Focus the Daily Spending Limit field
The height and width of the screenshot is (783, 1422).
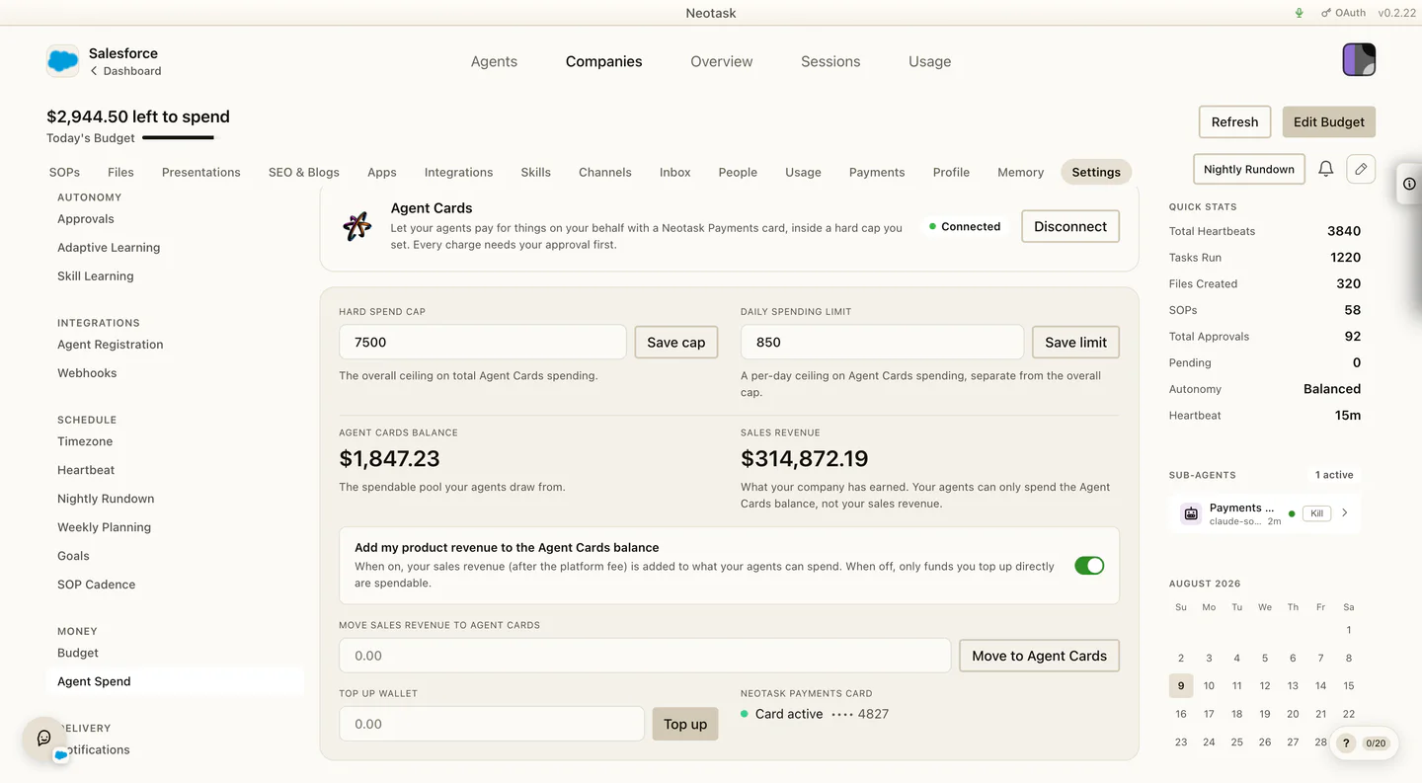(x=882, y=342)
